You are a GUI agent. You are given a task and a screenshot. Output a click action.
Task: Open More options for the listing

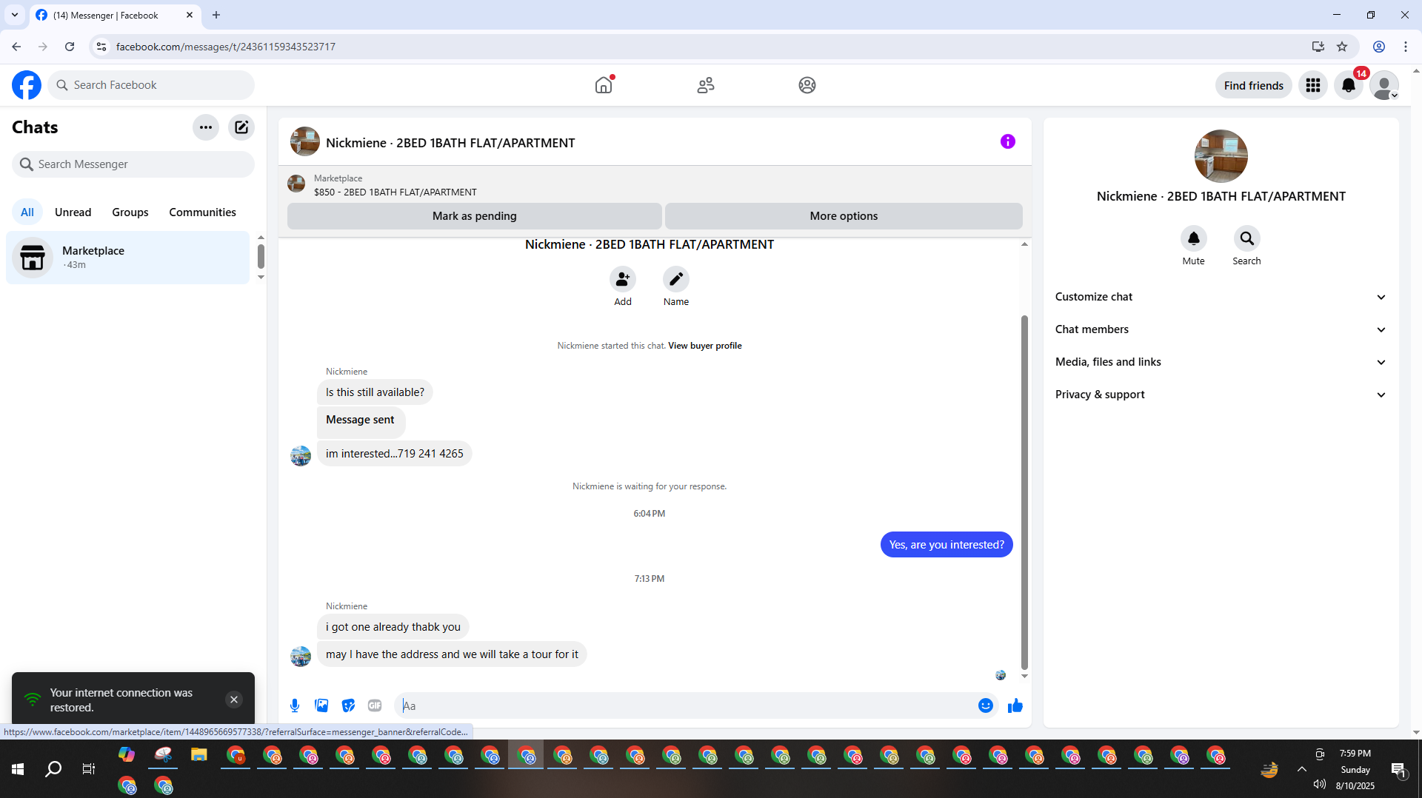point(844,216)
